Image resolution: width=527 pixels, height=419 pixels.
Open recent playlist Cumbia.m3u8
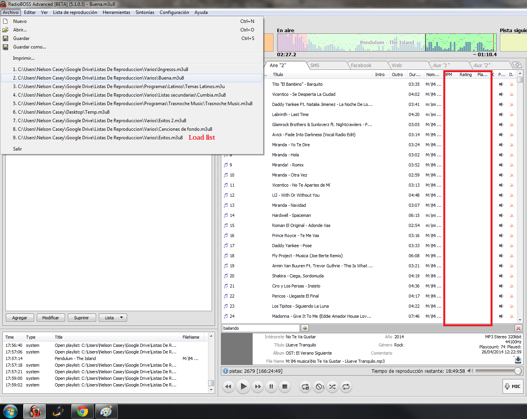[132, 95]
